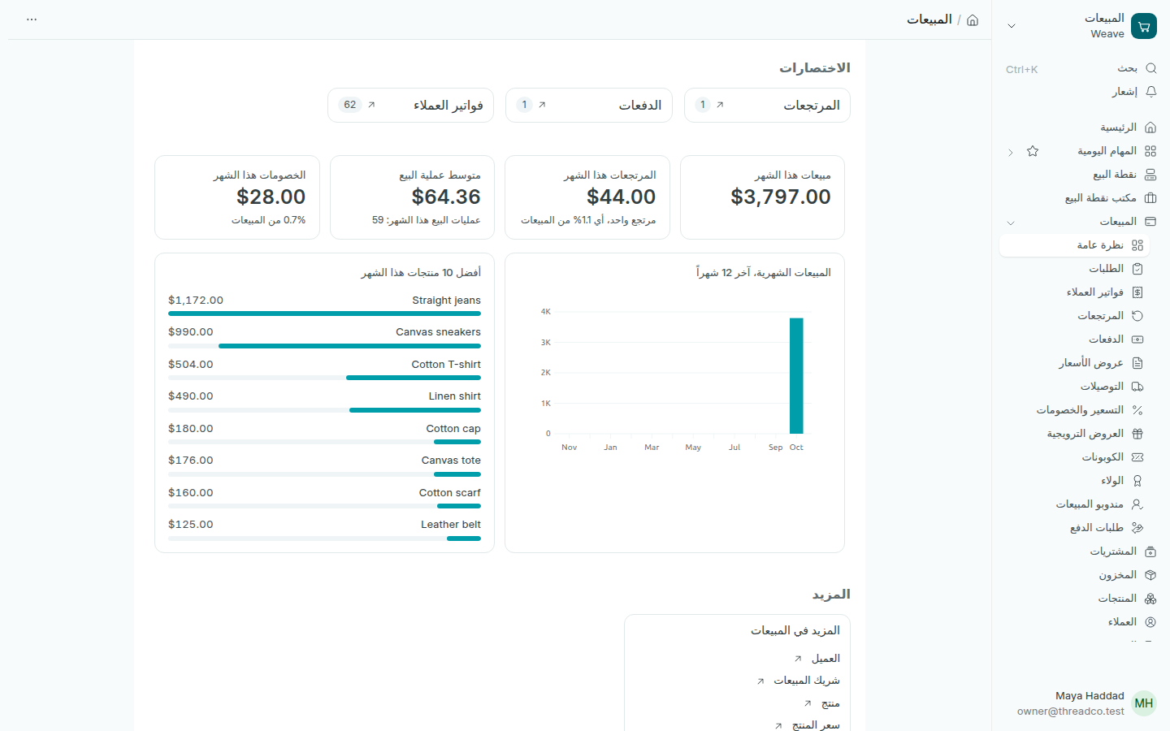Click the المرتجعات return arrow icon in sidebar
Viewport: 1170px width, 731px height.
click(1137, 316)
